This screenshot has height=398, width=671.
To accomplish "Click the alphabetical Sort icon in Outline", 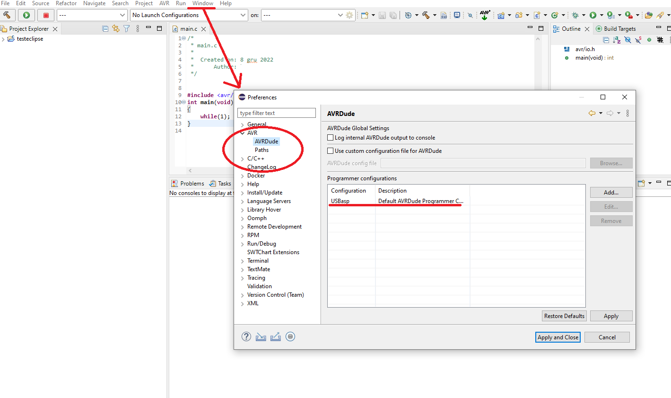I will point(617,40).
